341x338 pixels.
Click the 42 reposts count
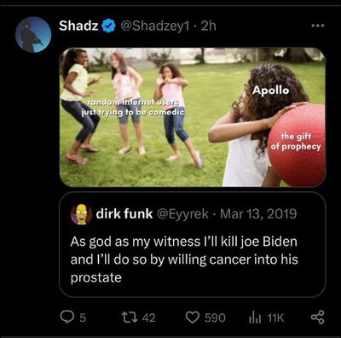149,318
